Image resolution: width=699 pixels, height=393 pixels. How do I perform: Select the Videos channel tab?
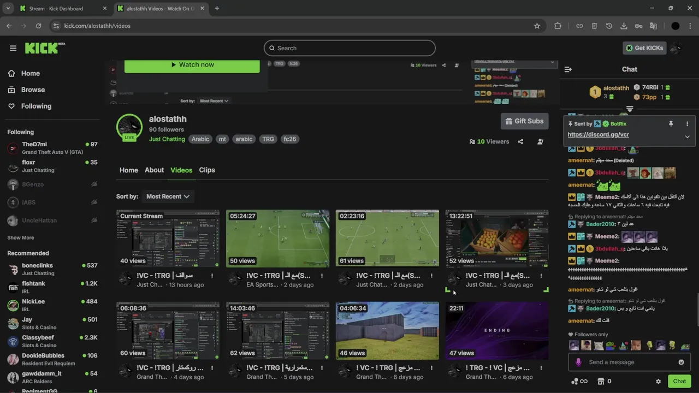click(x=181, y=170)
